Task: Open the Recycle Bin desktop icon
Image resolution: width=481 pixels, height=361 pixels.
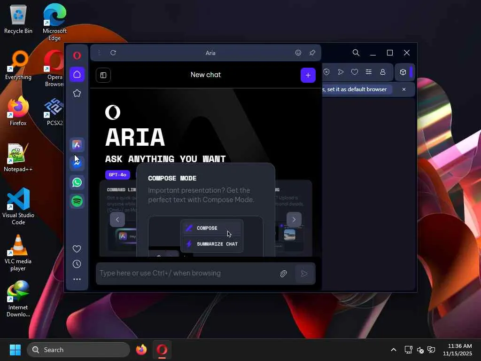Action: (x=18, y=19)
